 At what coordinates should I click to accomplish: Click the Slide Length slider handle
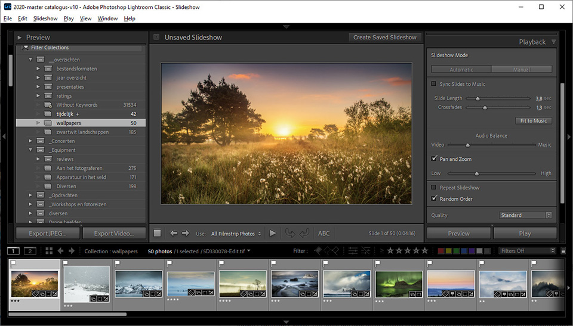(478, 98)
